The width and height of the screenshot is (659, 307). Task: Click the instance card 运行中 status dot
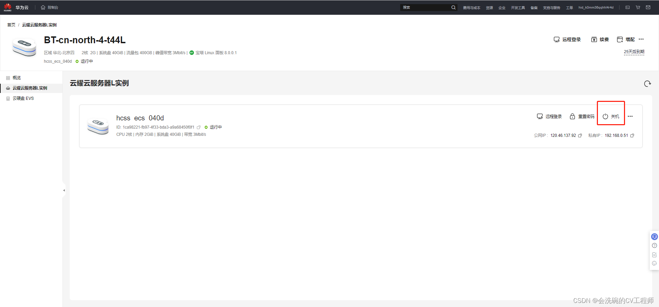pyautogui.click(x=206, y=127)
